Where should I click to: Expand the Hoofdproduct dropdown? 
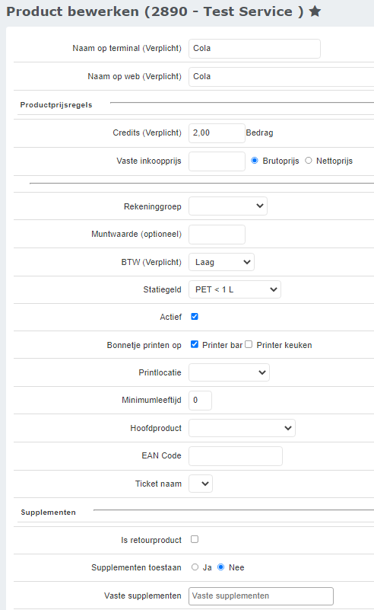point(242,428)
